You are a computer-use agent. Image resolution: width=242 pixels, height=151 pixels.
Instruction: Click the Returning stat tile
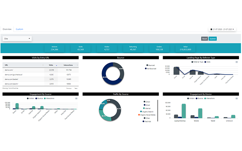tap(133, 48)
